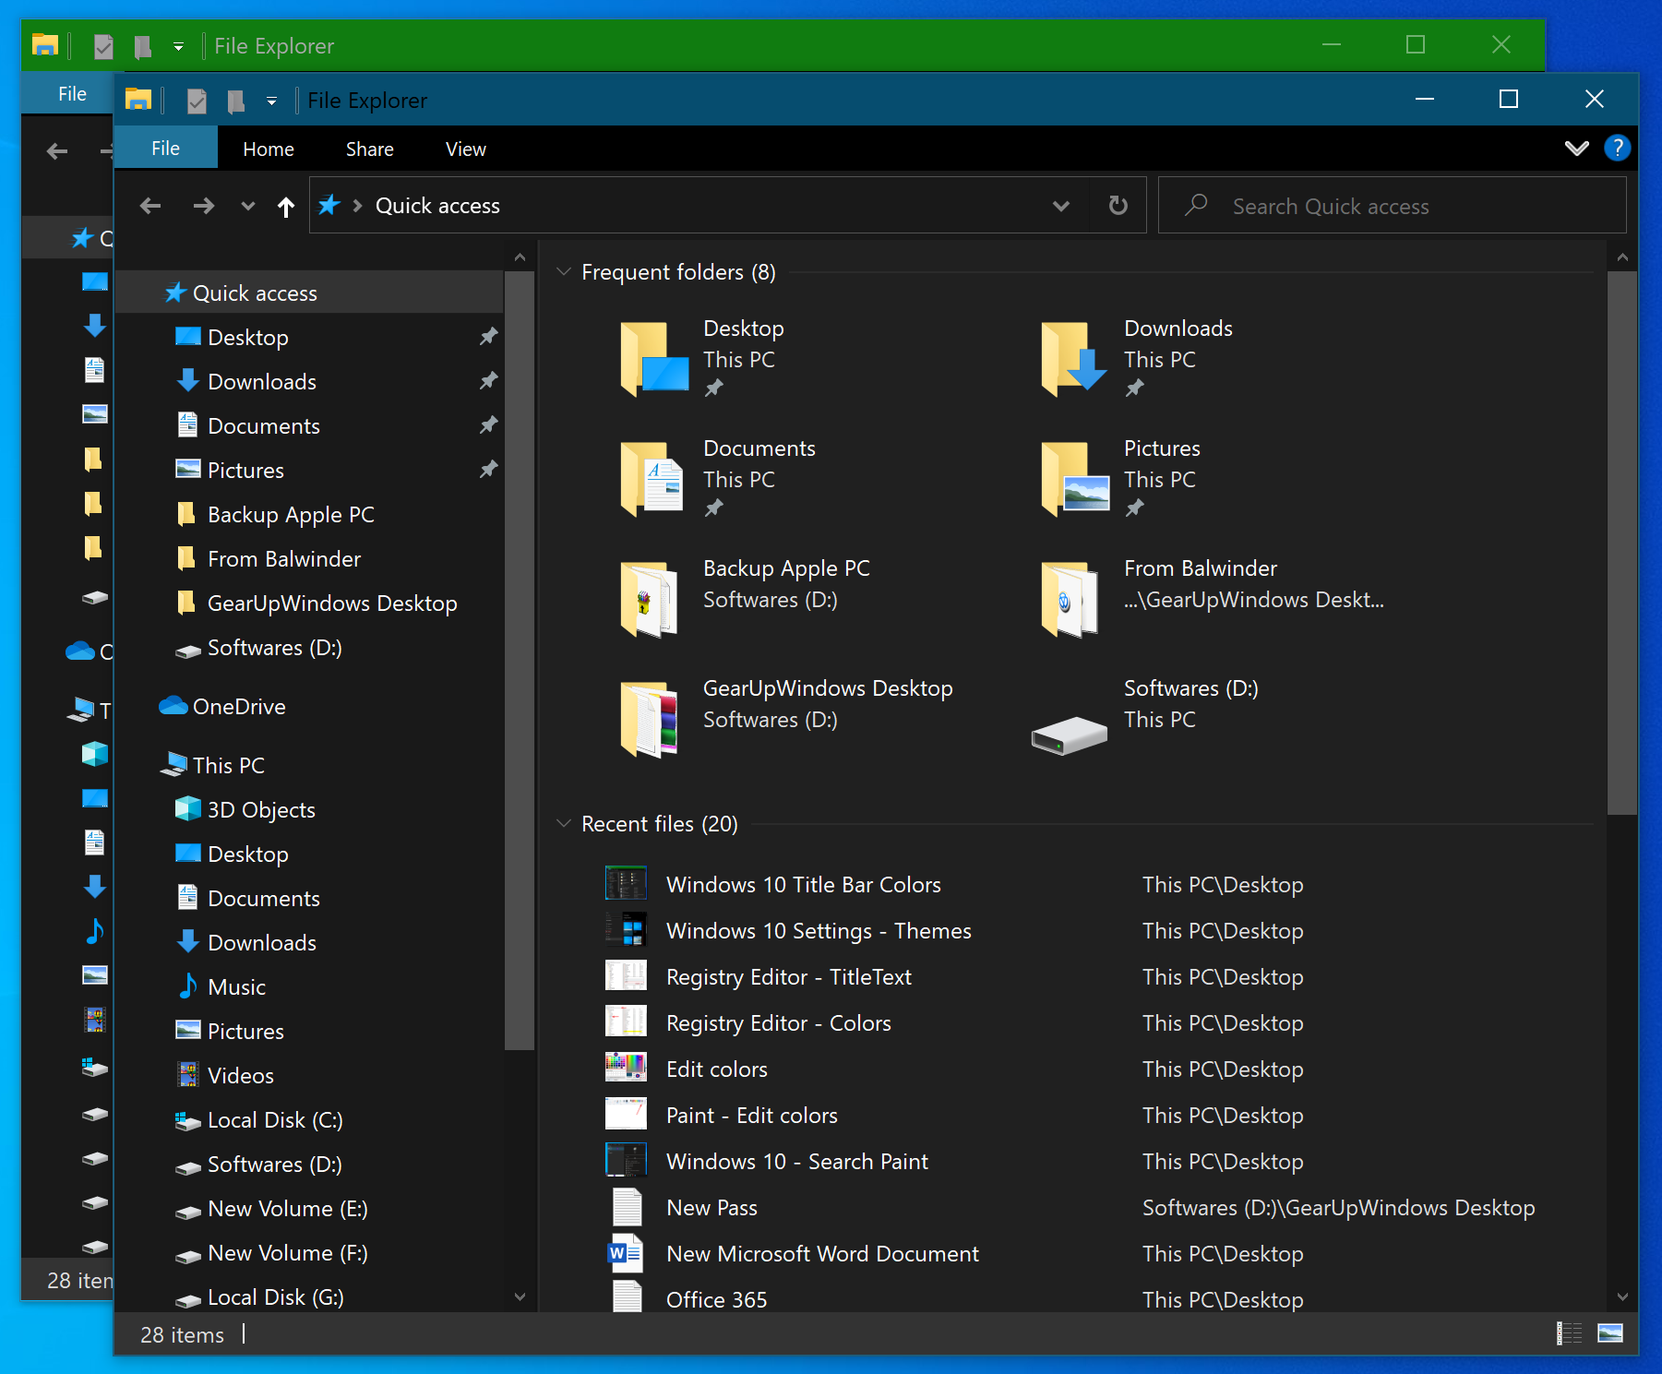The width and height of the screenshot is (1662, 1374).
Task: Click the Documents folder icon in Frequent folders
Action: click(x=652, y=479)
